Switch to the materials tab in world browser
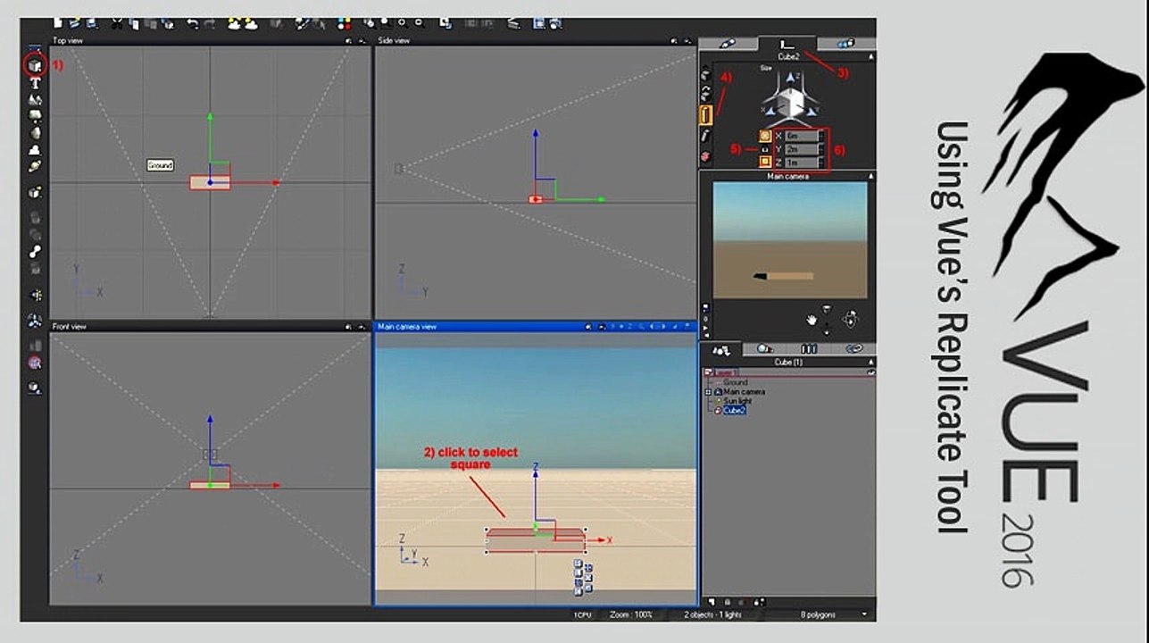 click(765, 349)
